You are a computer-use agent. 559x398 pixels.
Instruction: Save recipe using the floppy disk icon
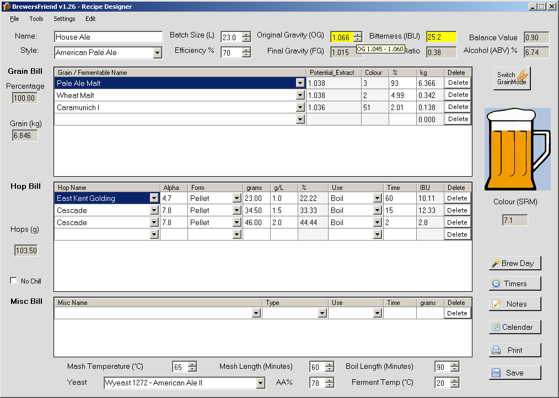point(496,373)
